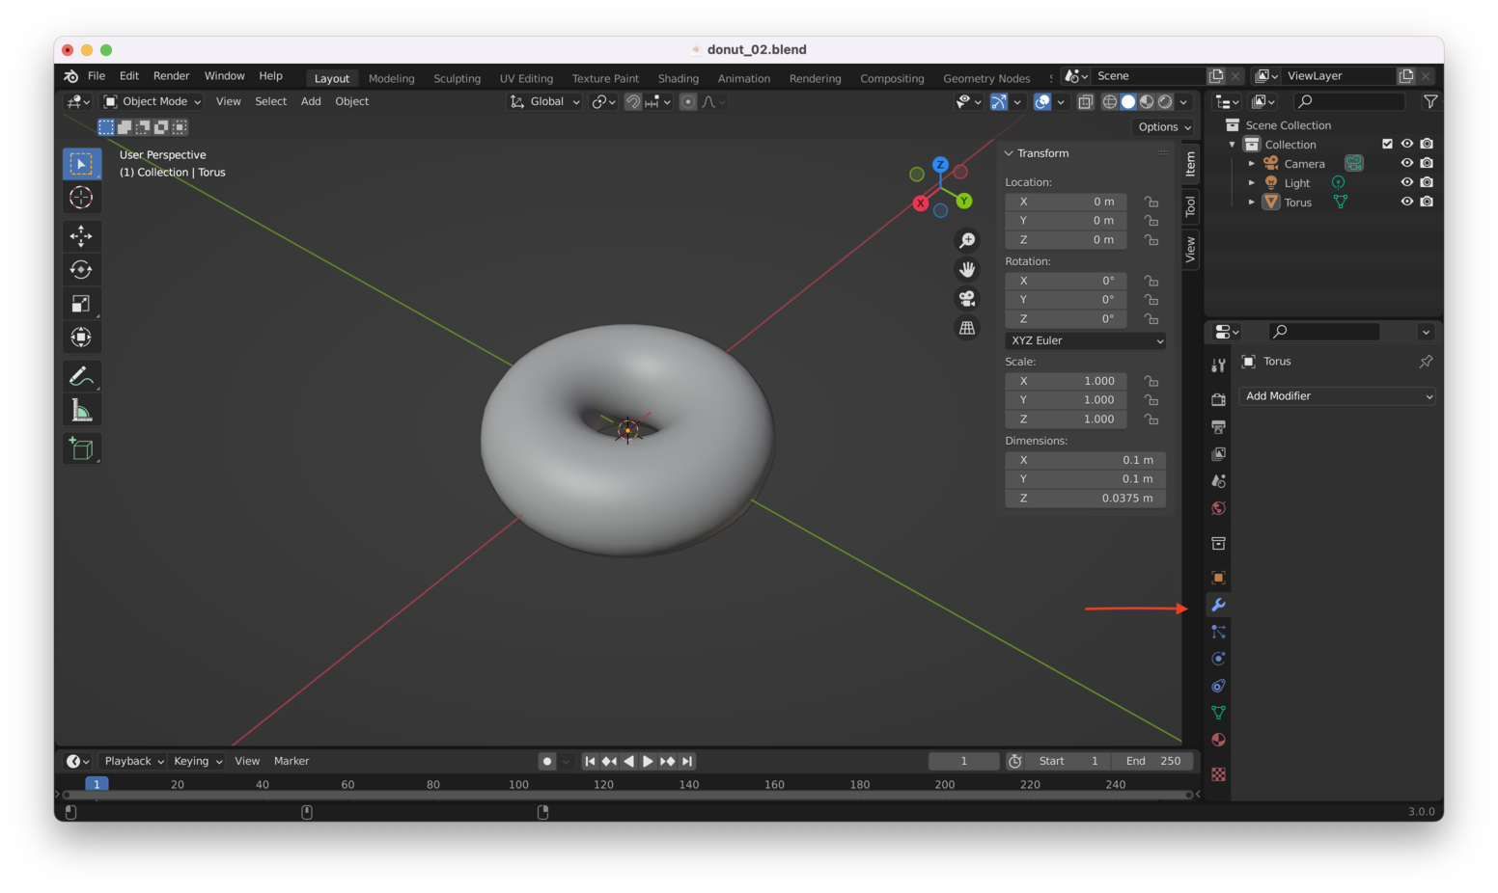This screenshot has height=893, width=1498.
Task: Open the XYZ Euler rotation mode dropdown
Action: coord(1086,340)
